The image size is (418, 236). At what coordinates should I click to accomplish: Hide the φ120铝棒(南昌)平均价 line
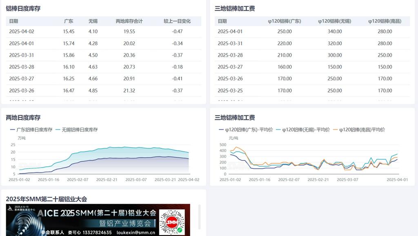(359, 130)
